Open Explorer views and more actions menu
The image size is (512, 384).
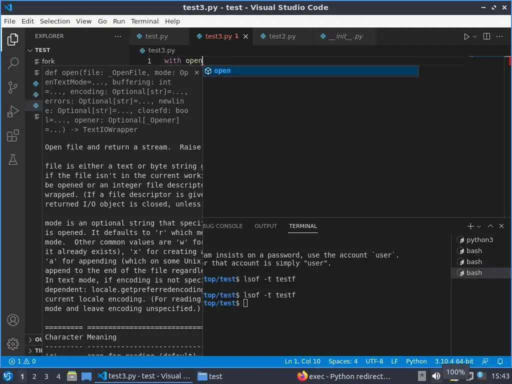118,36
